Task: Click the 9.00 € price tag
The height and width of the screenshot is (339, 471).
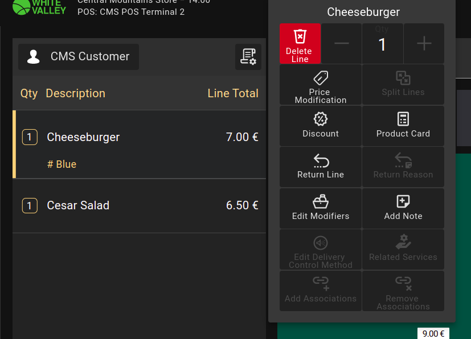Action: click(433, 334)
